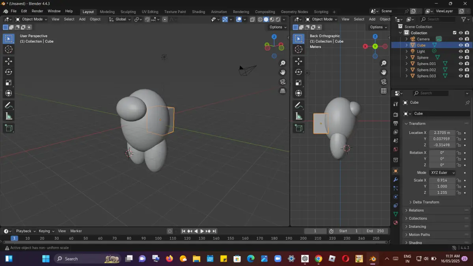Open the World properties tab

click(x=396, y=149)
